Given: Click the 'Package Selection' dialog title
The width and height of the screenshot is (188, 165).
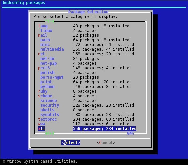Looking at the screenshot, I should click(88, 12).
